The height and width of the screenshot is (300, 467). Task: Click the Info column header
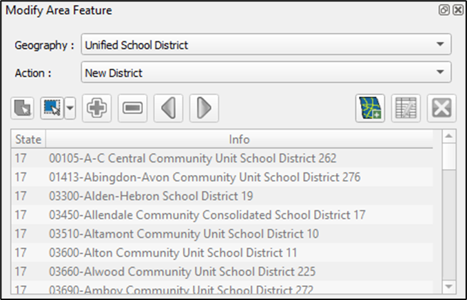[239, 139]
